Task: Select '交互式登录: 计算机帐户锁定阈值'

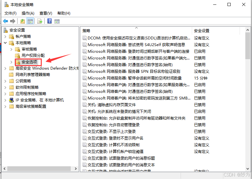Action: (115, 152)
